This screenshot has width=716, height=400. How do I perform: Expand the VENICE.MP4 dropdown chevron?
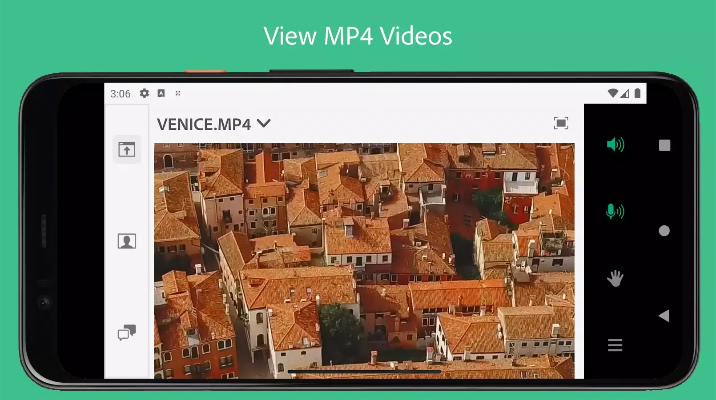pyautogui.click(x=265, y=124)
